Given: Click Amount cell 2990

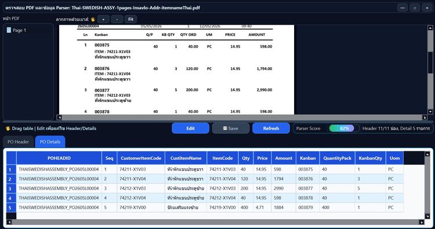Looking at the screenshot, I should [284, 188].
